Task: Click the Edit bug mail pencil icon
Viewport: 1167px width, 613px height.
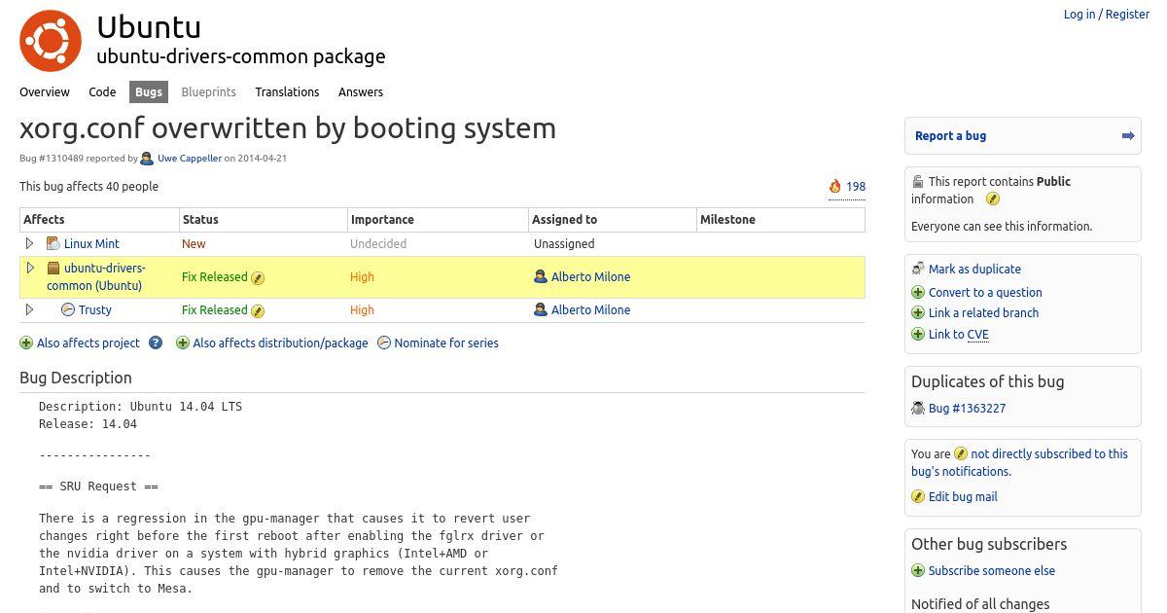Action: 918,496
